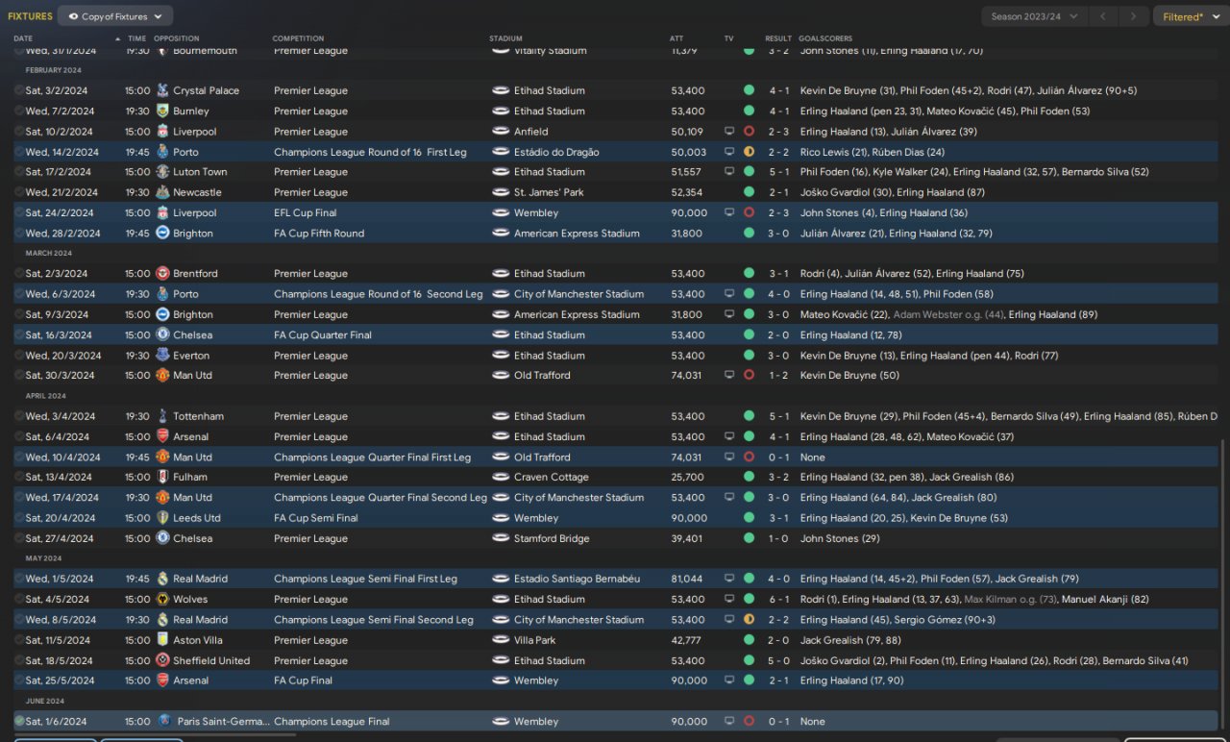Viewport: 1230px width, 742px height.
Task: Click the Tottenham club badge
Action: pos(162,416)
